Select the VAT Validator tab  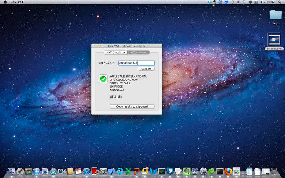(138, 52)
